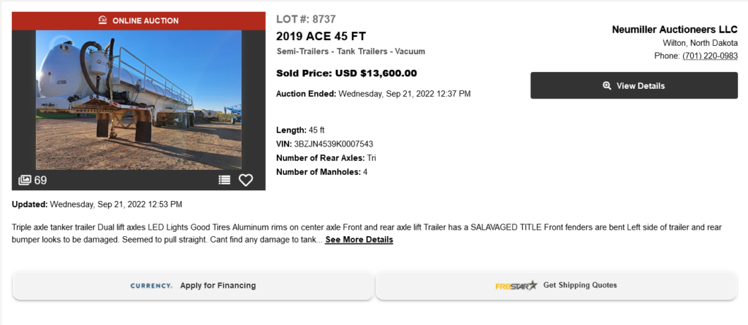The height and width of the screenshot is (325, 748).
Task: Click the Neumiller Auctioneers LLC seller name
Action: tap(675, 29)
